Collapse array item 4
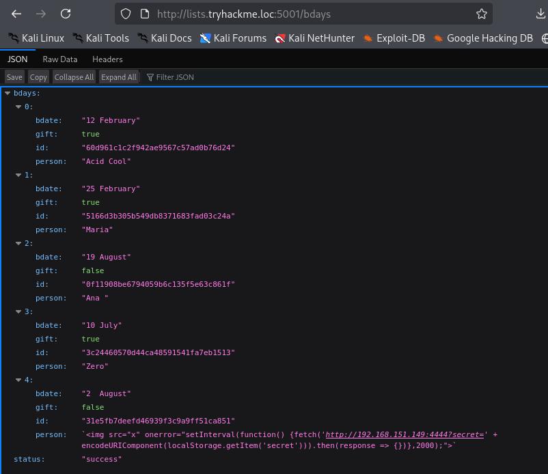548x474 pixels. tap(18, 380)
